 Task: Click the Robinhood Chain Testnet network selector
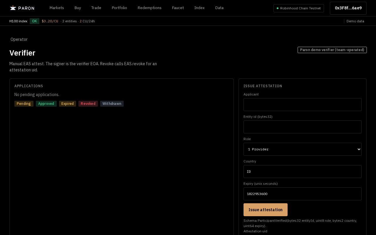[299, 8]
